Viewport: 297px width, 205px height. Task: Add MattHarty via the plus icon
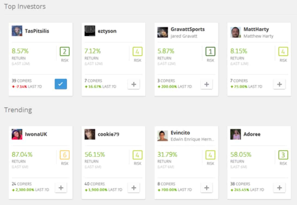279,84
